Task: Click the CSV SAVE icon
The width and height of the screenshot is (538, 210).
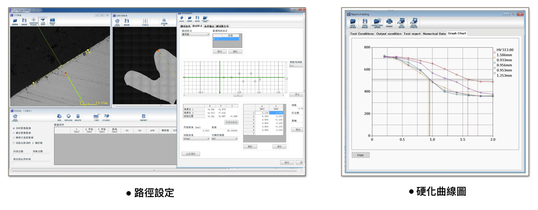Action: tap(402, 23)
